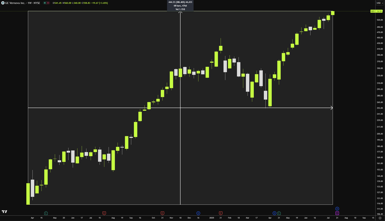Open purple upcoming earnings marker at July 21

click(x=337, y=213)
